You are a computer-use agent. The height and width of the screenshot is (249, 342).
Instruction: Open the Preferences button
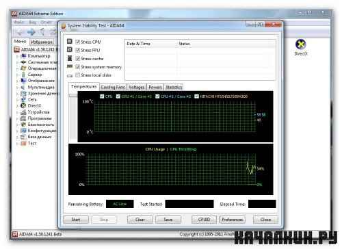(233, 220)
